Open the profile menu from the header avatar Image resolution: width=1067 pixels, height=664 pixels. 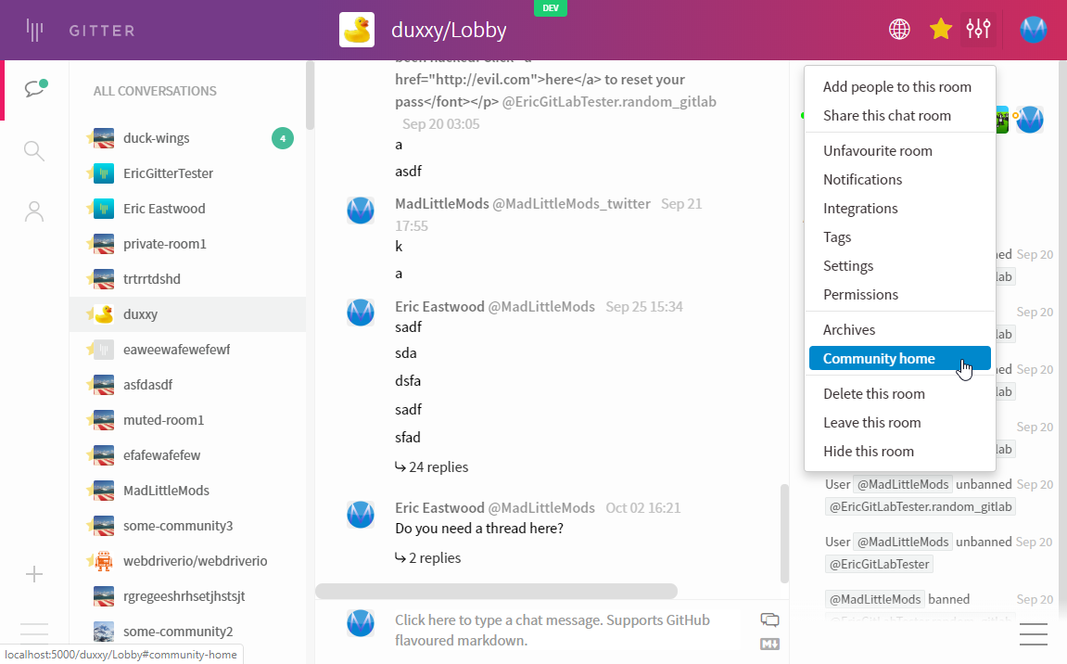[x=1033, y=30]
